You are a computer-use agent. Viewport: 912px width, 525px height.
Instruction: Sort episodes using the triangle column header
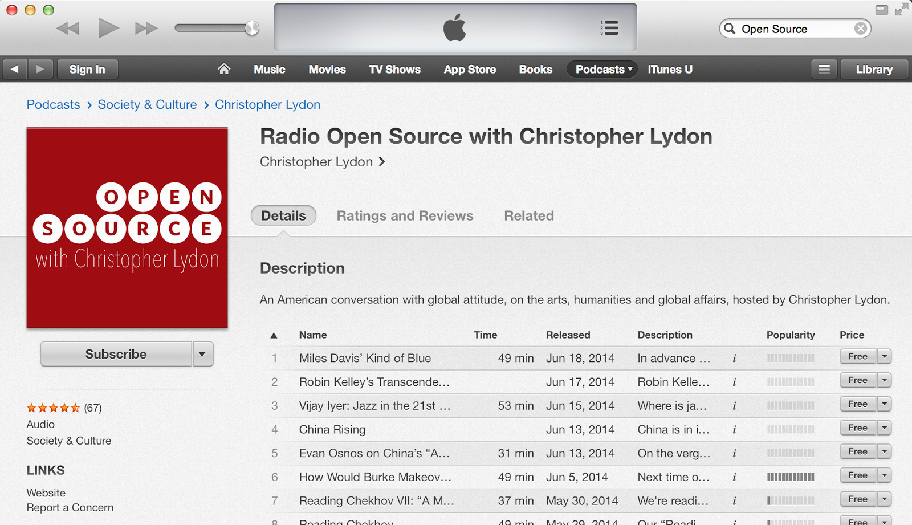pos(274,335)
